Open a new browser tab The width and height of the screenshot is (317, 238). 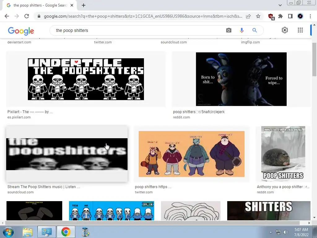tap(84, 5)
